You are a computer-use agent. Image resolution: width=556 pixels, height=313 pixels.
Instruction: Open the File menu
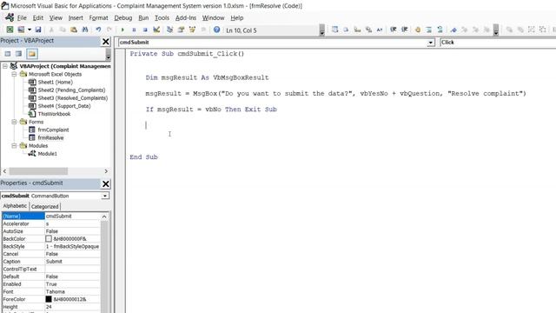pos(22,17)
